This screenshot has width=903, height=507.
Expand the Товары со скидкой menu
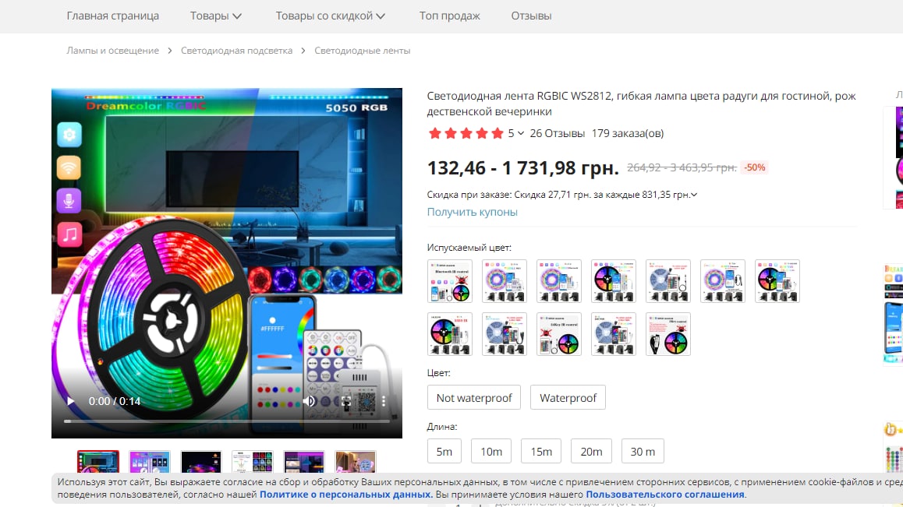click(x=330, y=16)
